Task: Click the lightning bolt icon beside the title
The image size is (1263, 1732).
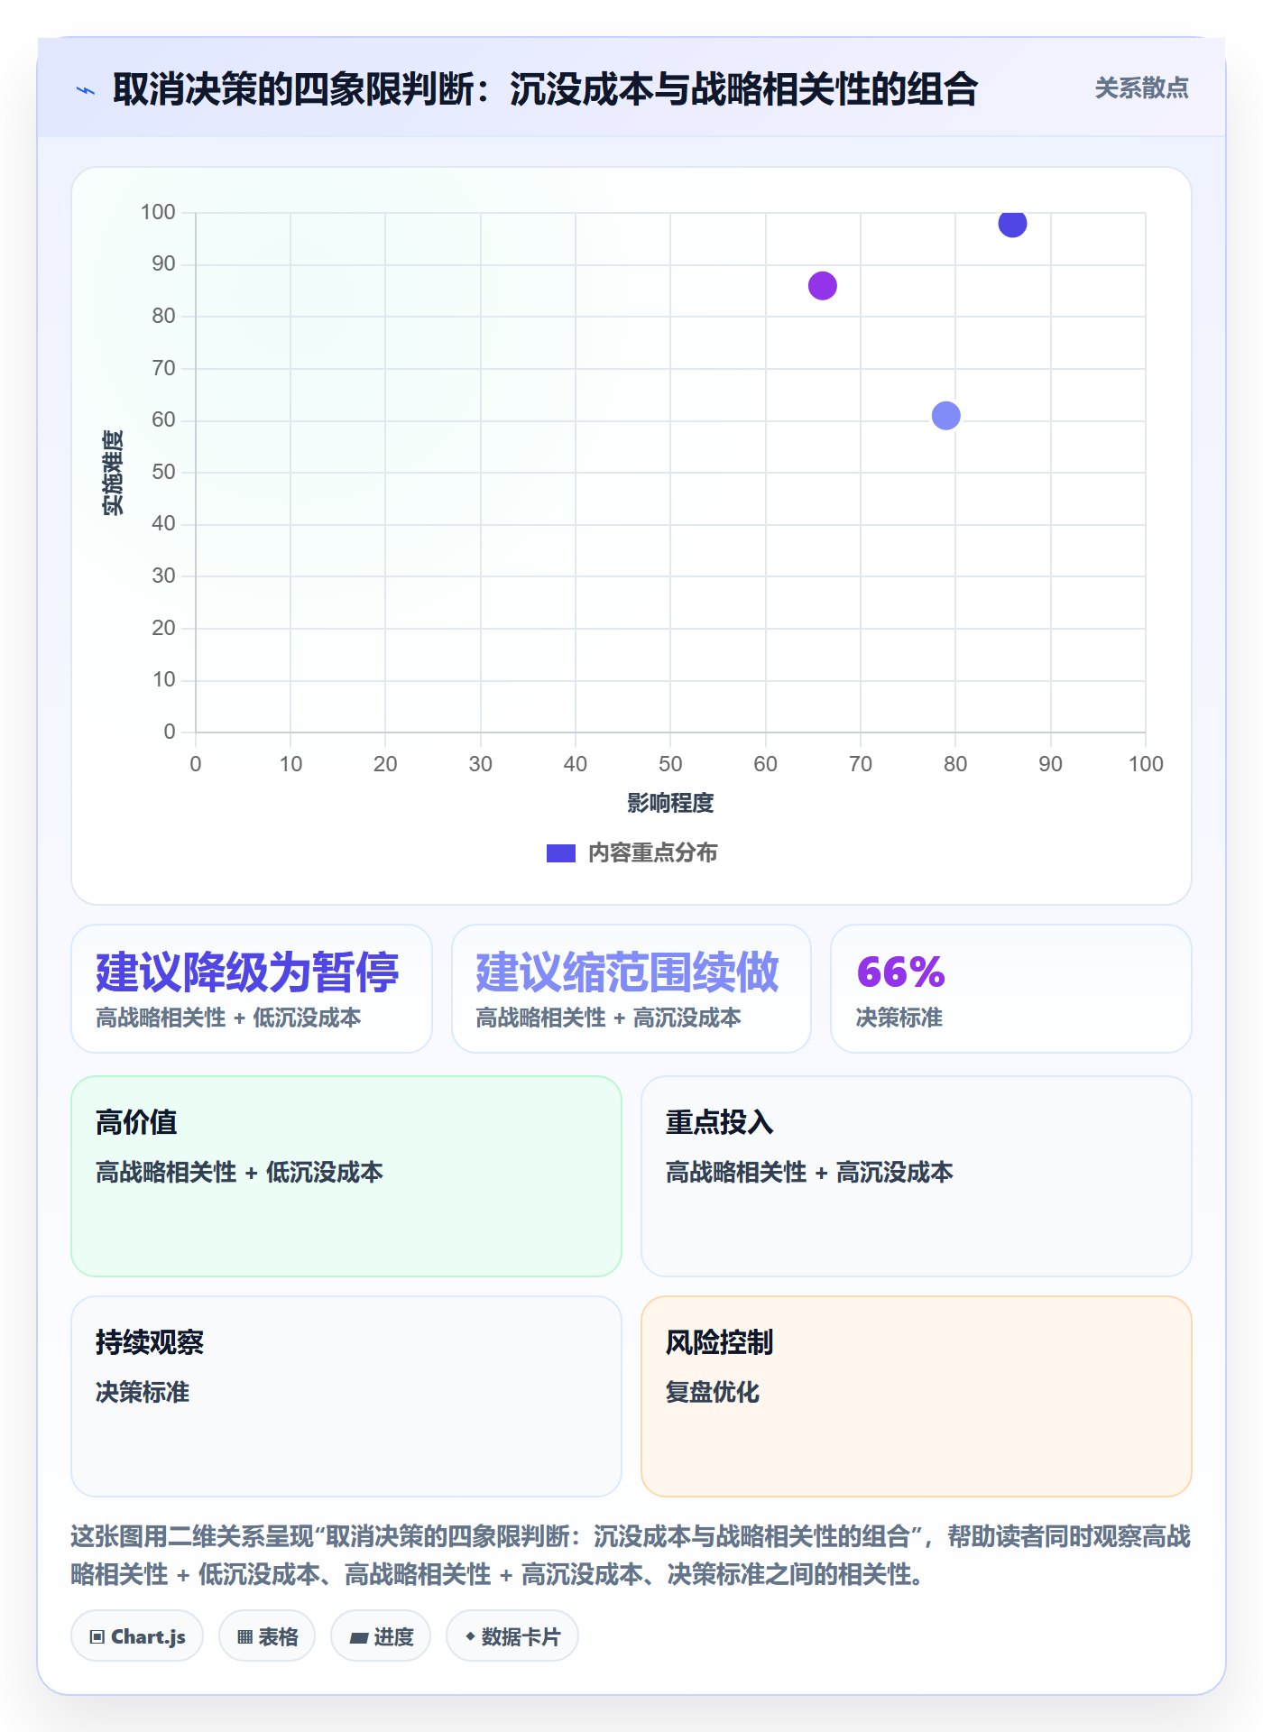Action: click(x=86, y=90)
